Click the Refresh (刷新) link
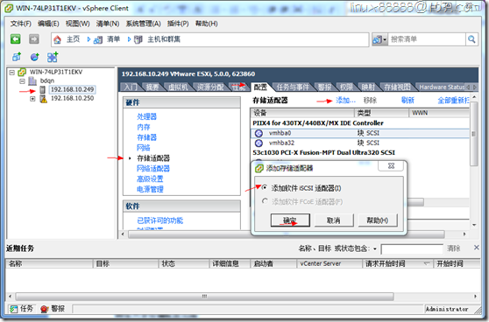 tap(407, 101)
